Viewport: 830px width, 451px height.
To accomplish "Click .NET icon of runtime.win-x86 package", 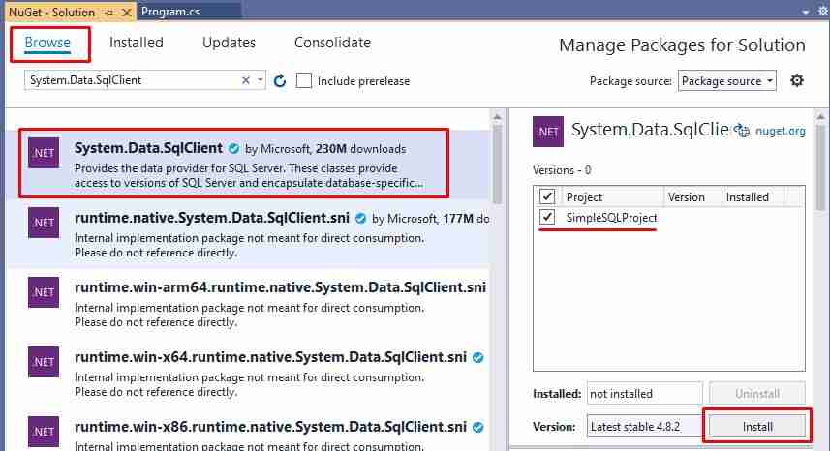I will click(x=44, y=432).
